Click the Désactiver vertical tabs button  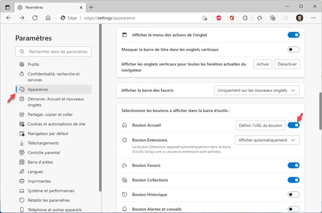pos(287,64)
